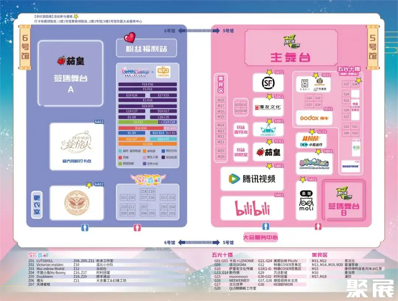Click the ComicSpeed logo in Hall 6
This screenshot has width=398, height=301.
tap(135, 72)
